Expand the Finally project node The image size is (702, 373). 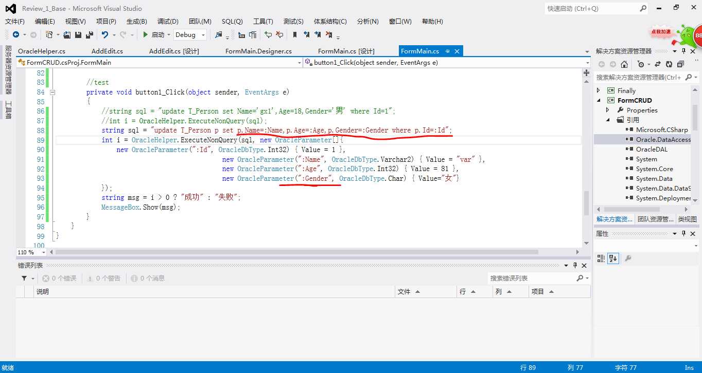[x=598, y=90]
